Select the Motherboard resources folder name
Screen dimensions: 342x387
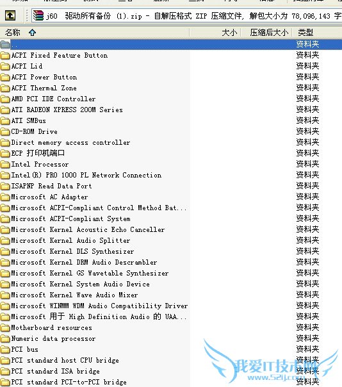tap(52, 328)
